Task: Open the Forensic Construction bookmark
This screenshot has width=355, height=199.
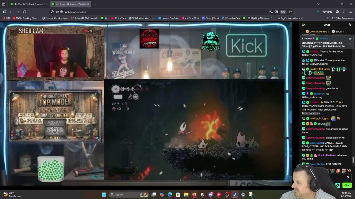Action: point(55,18)
